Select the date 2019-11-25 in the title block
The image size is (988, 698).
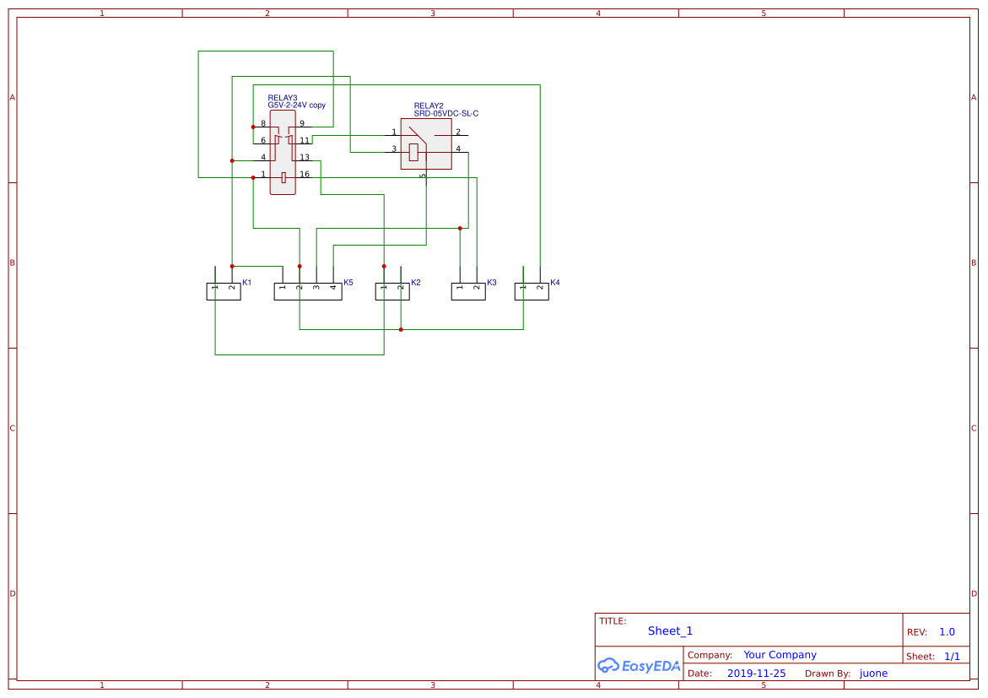point(756,673)
